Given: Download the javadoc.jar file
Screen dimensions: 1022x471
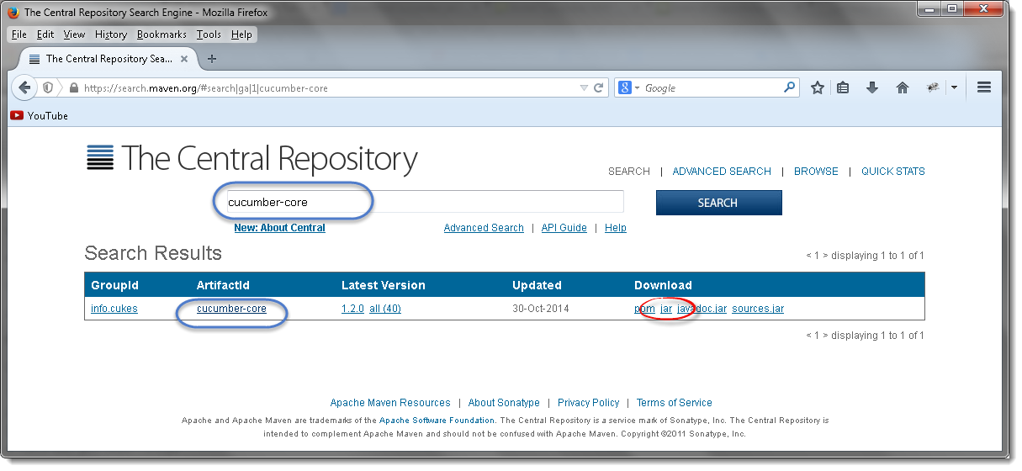Looking at the screenshot, I should point(702,309).
